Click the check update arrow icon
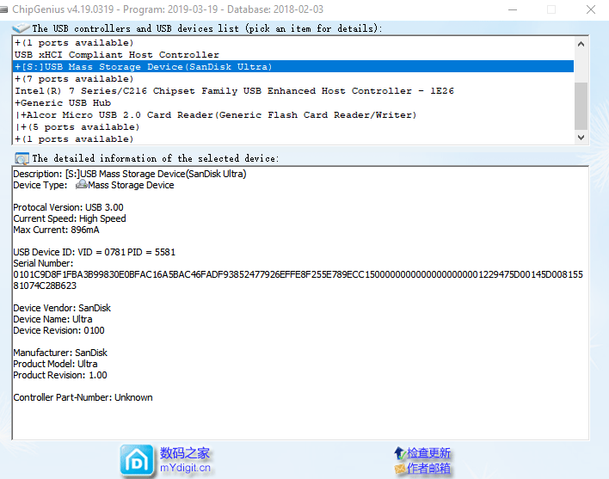 click(x=400, y=453)
